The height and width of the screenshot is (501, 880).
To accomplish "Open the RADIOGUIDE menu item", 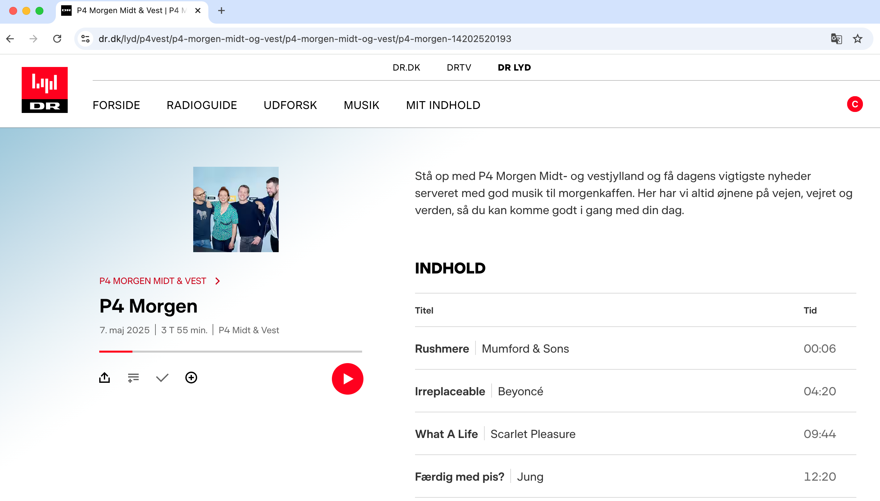I will point(202,105).
